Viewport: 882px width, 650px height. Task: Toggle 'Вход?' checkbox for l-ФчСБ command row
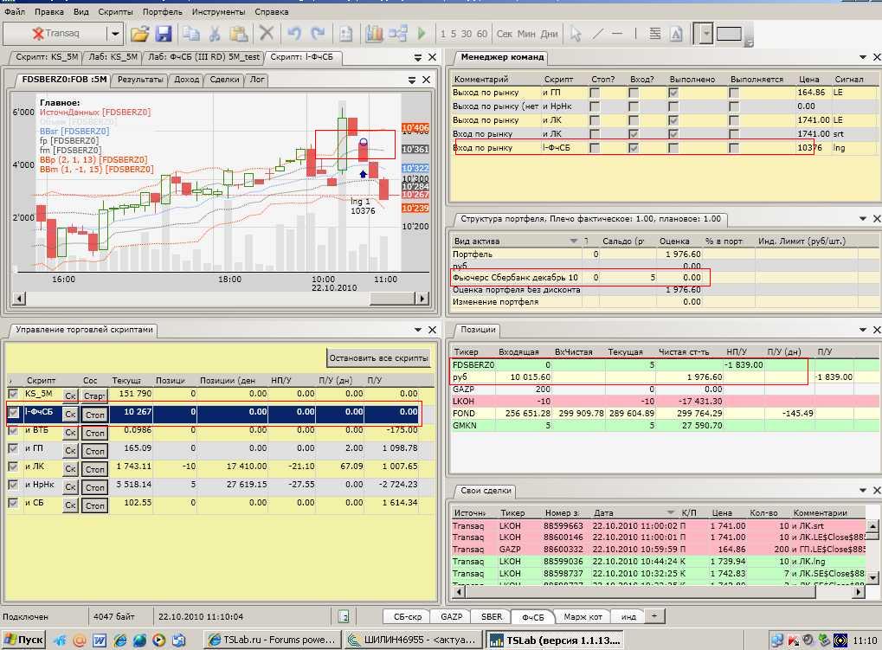634,148
